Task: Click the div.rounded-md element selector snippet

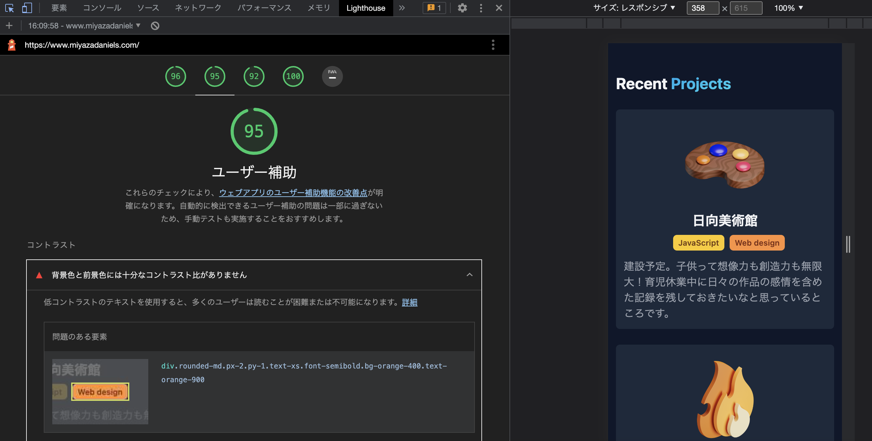Action: coord(304,373)
